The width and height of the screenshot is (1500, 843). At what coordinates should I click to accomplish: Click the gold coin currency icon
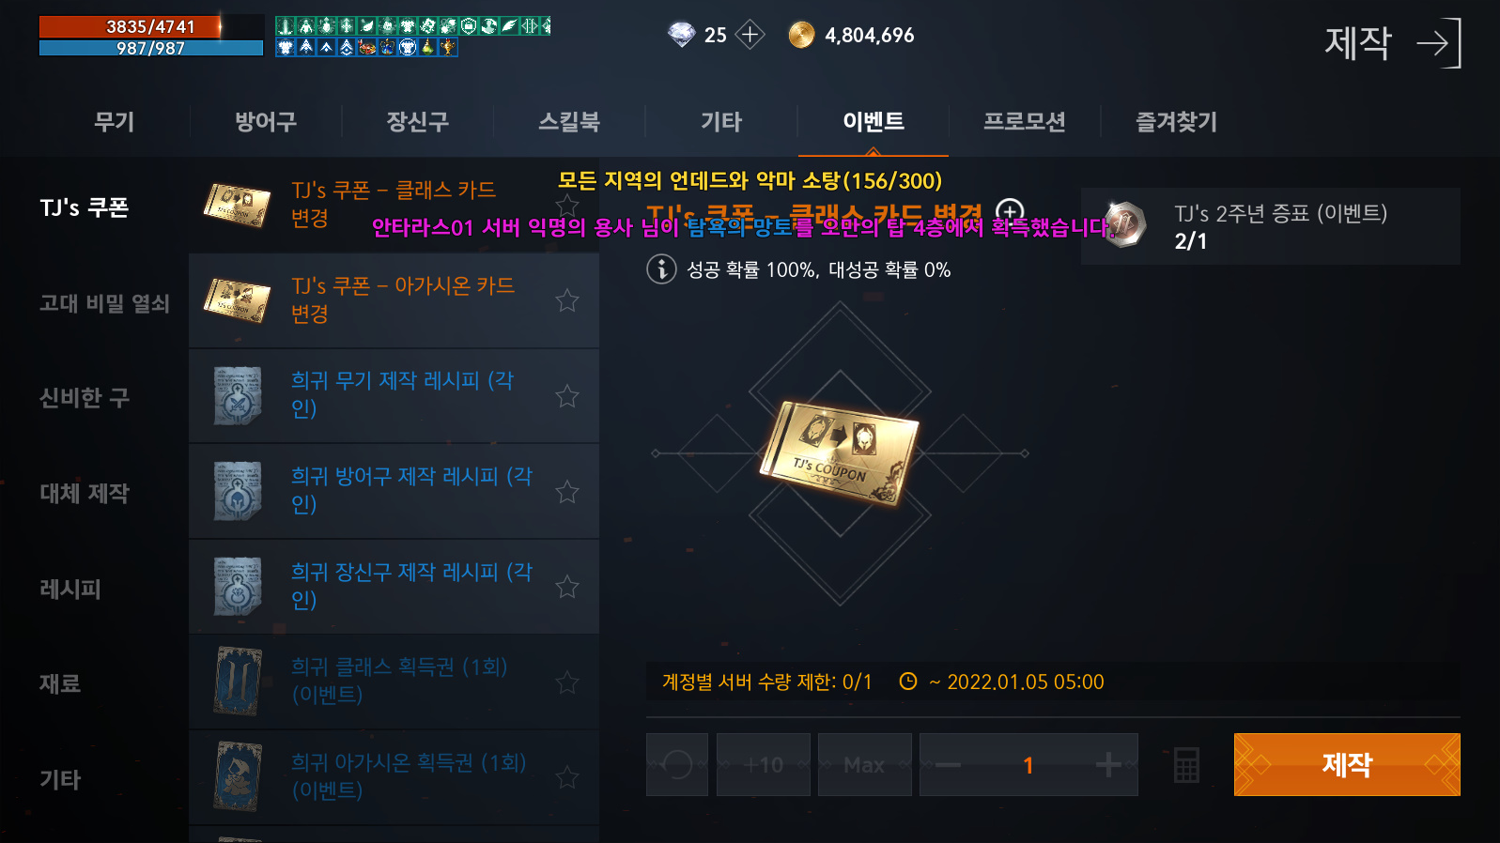click(801, 35)
